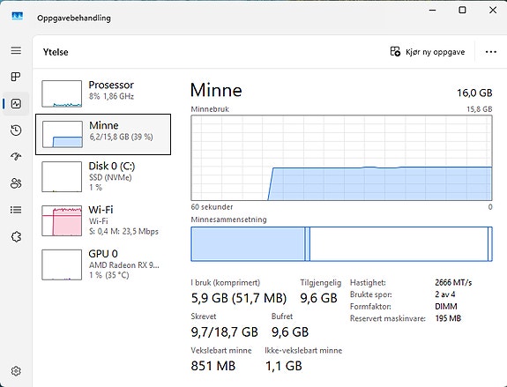Click the 15,8 GB graph maximum label
The width and height of the screenshot is (507, 387).
pyautogui.click(x=479, y=109)
